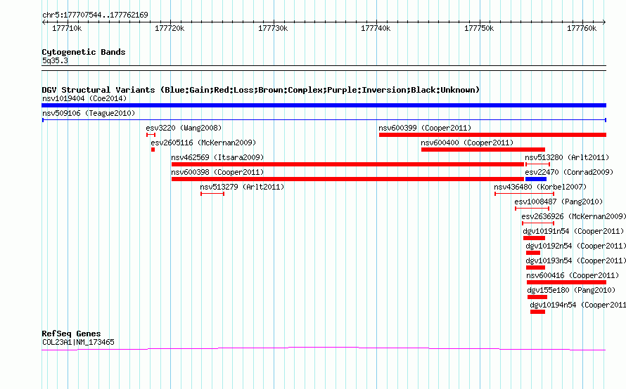
Task: Click the nsv600398 (Cooper2011) label
Action: click(x=217, y=172)
